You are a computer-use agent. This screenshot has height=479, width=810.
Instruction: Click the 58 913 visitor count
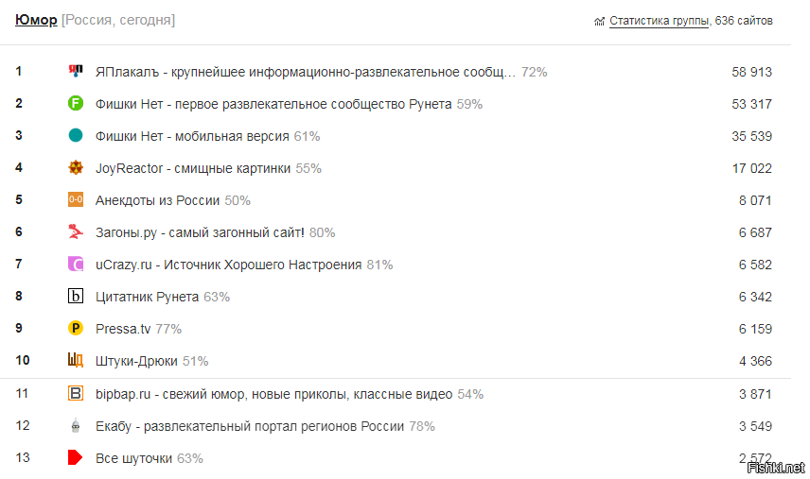pyautogui.click(x=751, y=72)
